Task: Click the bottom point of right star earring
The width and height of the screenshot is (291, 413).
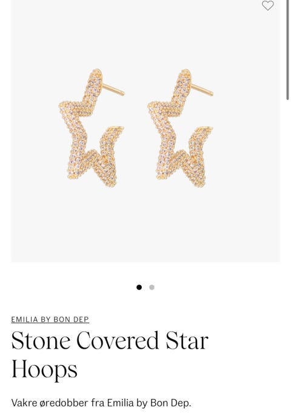Action: pos(199,182)
